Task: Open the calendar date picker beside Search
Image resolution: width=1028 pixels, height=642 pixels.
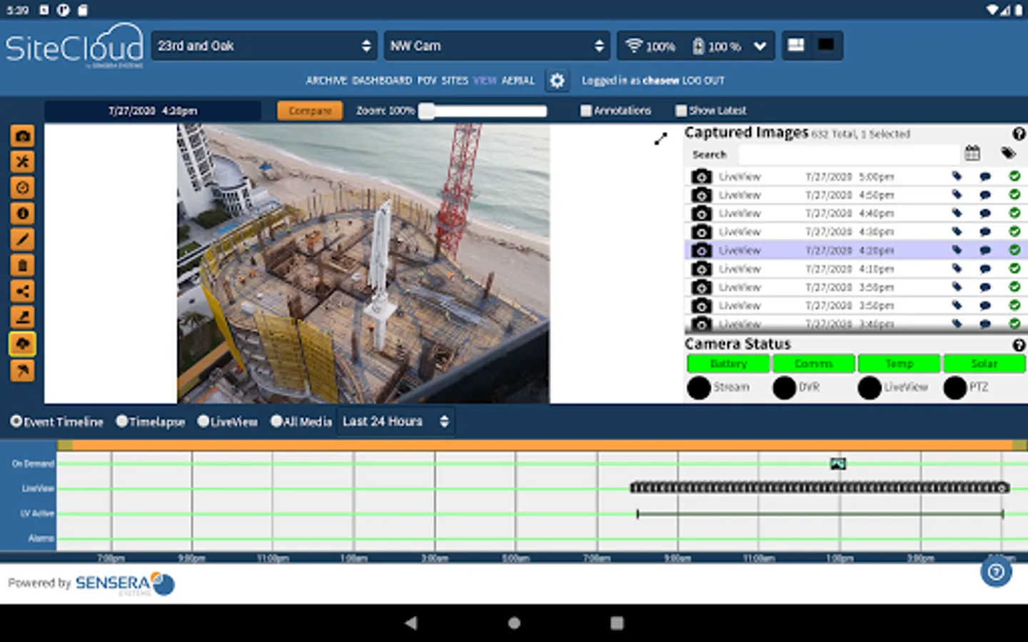Action: 972,153
